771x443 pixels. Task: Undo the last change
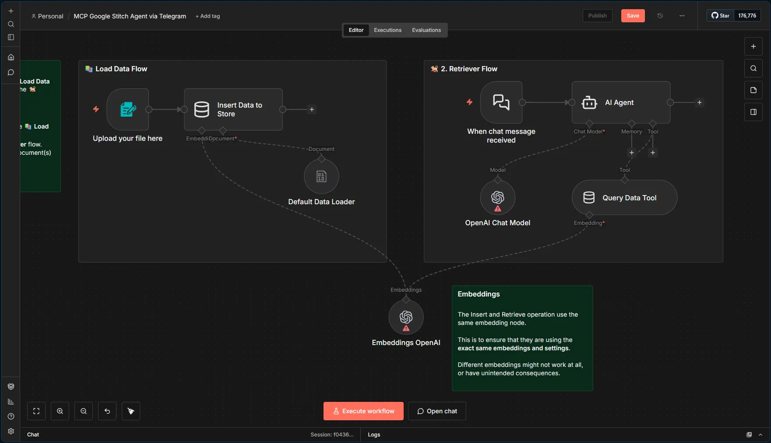point(107,411)
